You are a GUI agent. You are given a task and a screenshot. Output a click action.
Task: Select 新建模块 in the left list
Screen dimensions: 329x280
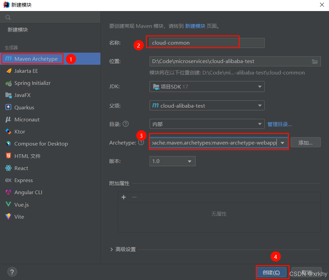point(18,30)
